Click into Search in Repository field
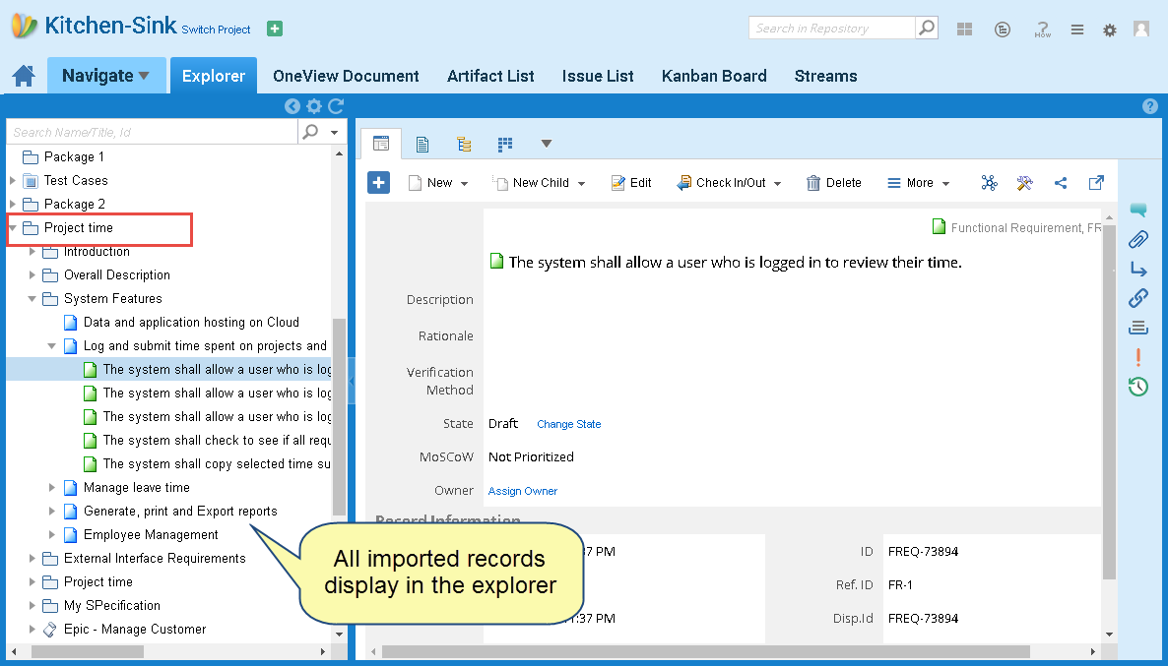1168x666 pixels. (x=832, y=28)
